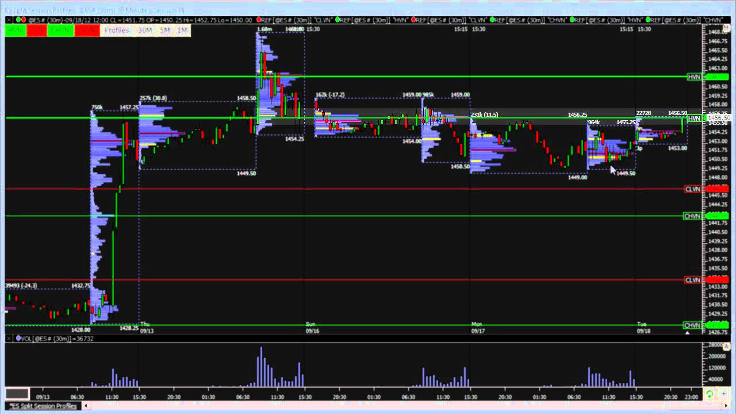This screenshot has height=414, width=736.
Task: Select lower red CLVN label on right
Action: tap(693, 280)
